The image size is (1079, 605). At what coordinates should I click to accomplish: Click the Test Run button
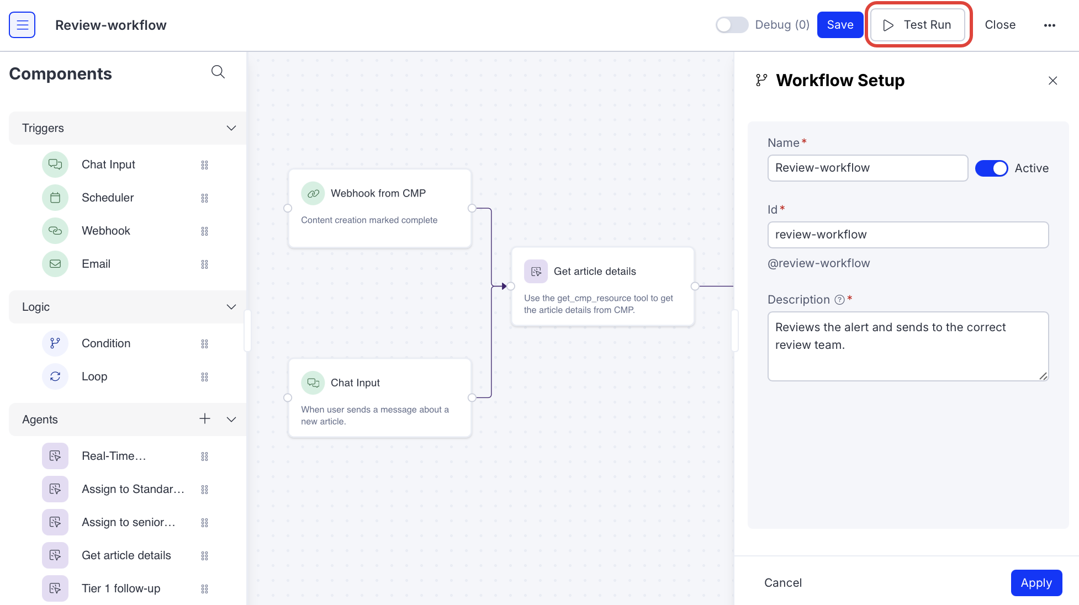(918, 25)
